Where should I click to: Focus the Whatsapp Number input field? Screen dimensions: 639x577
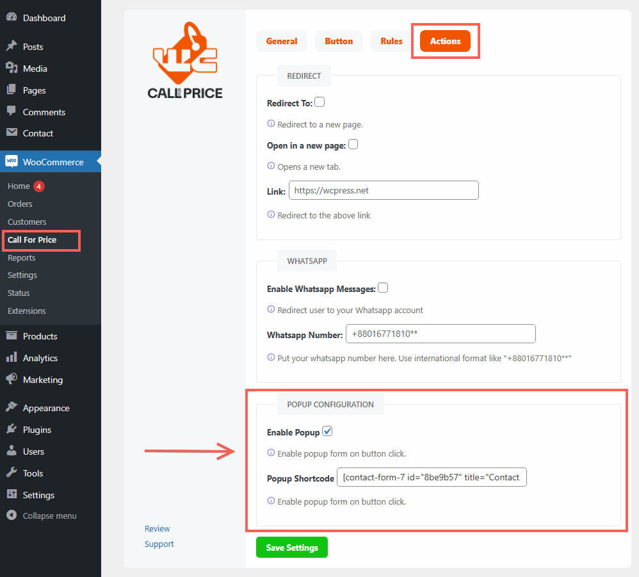coord(441,334)
